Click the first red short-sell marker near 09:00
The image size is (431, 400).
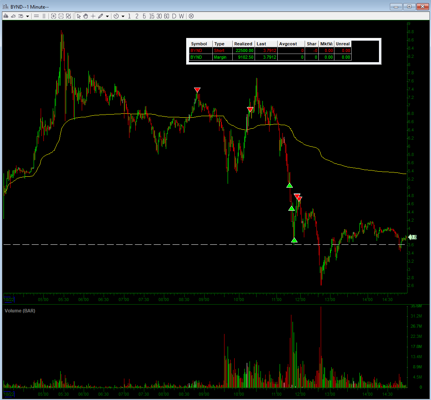[197, 90]
